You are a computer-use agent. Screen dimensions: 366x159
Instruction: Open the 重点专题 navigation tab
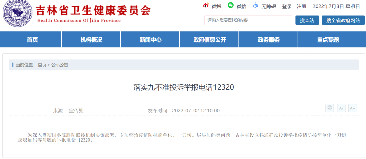[x=328, y=39]
